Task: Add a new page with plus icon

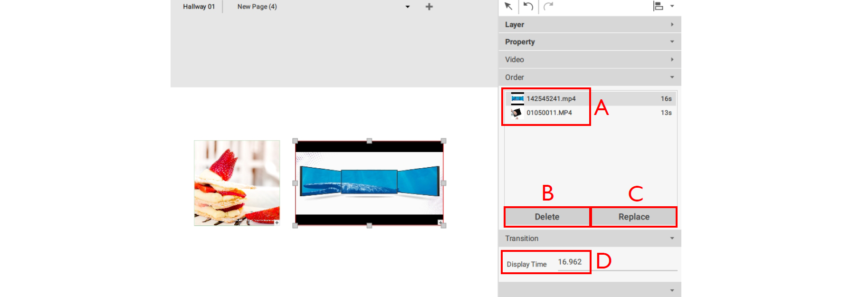Action: pos(429,7)
